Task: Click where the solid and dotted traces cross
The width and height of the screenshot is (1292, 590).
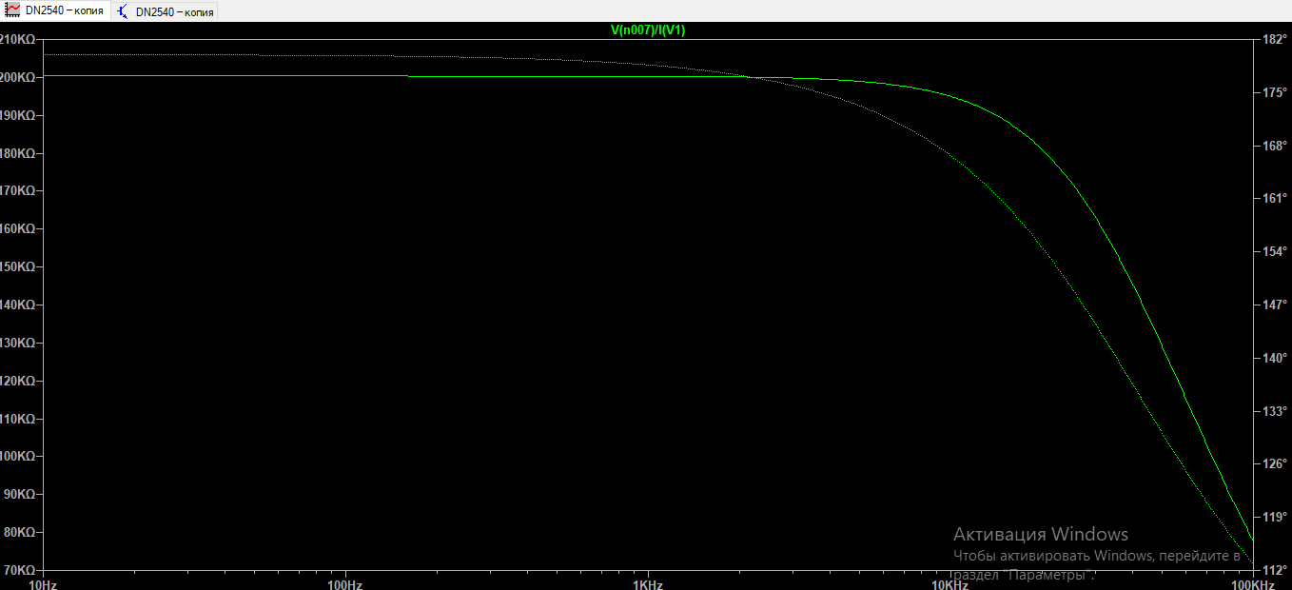Action: click(x=748, y=78)
